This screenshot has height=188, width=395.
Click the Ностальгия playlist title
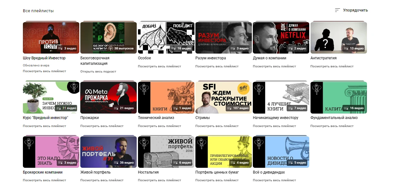(x=148, y=172)
